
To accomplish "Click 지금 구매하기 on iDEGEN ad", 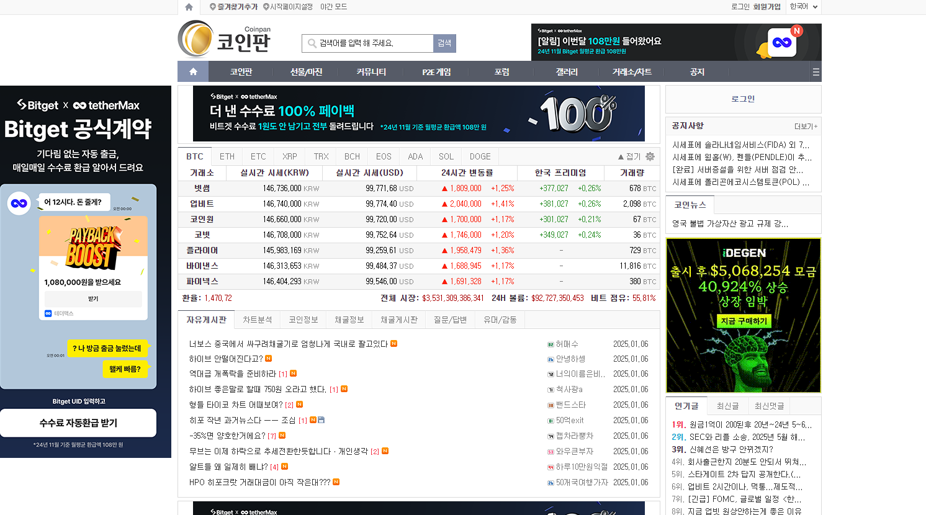I will [x=744, y=321].
